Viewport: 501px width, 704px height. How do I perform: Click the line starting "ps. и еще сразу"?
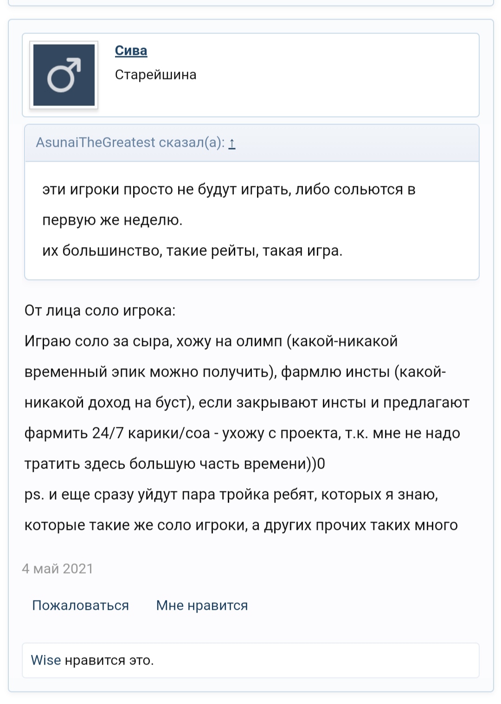(231, 494)
